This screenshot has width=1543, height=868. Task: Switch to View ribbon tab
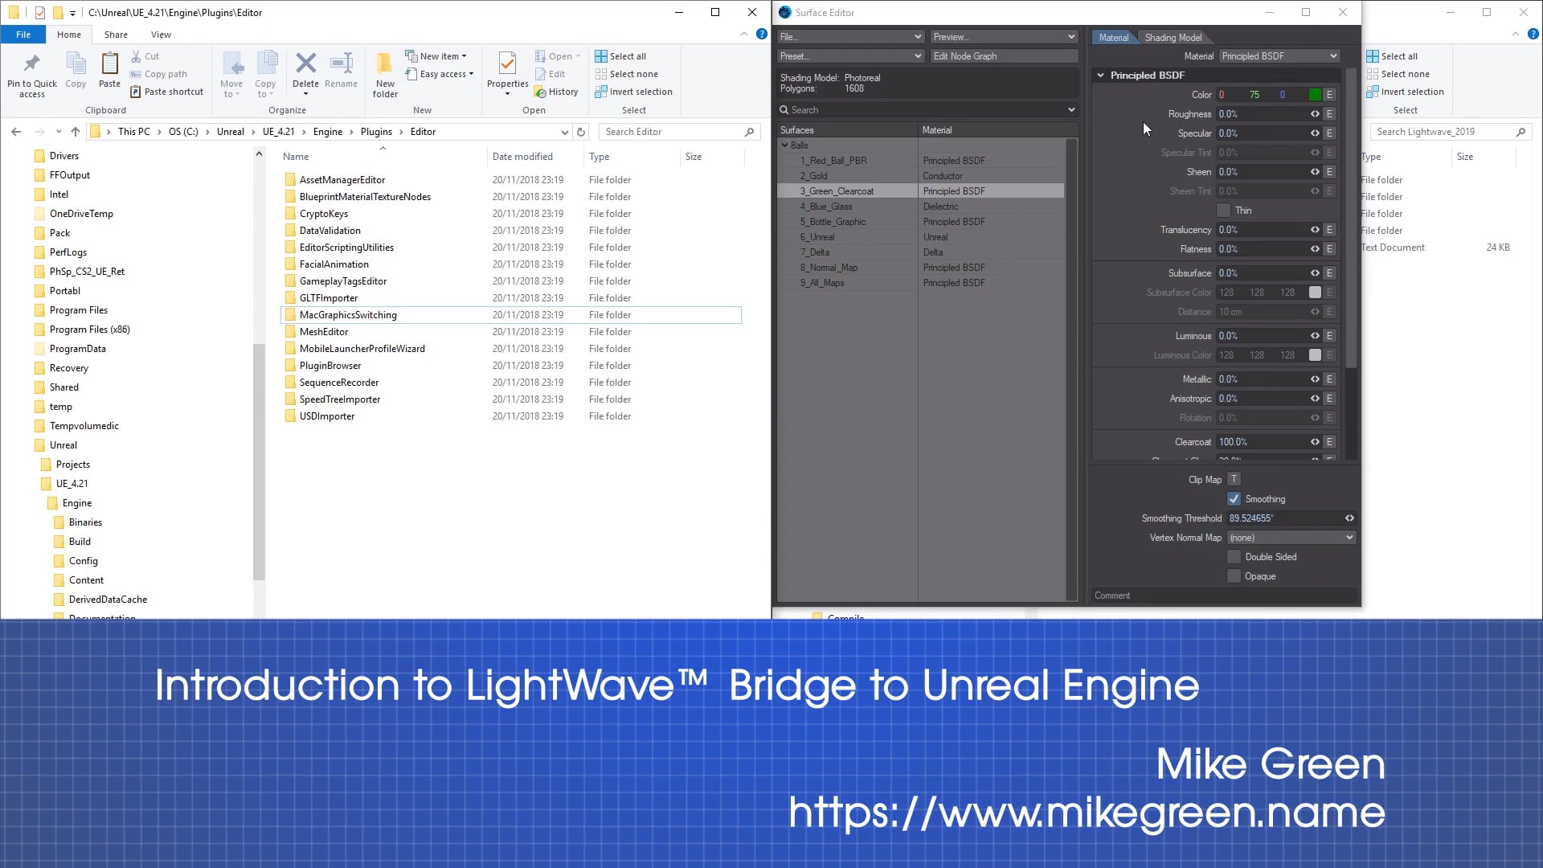(x=161, y=35)
